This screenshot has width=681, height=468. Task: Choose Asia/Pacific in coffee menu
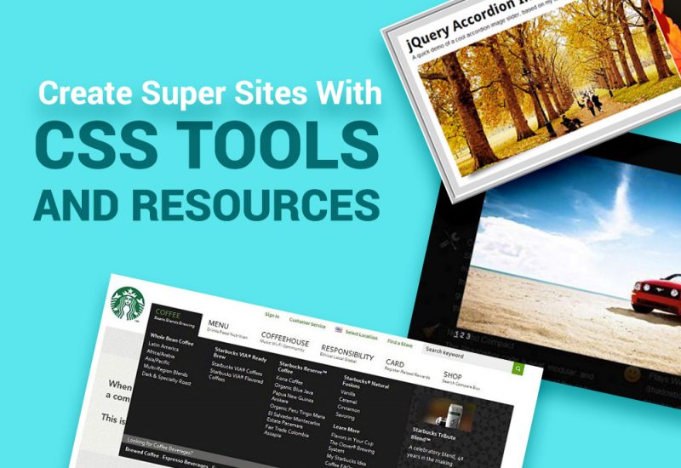(157, 361)
